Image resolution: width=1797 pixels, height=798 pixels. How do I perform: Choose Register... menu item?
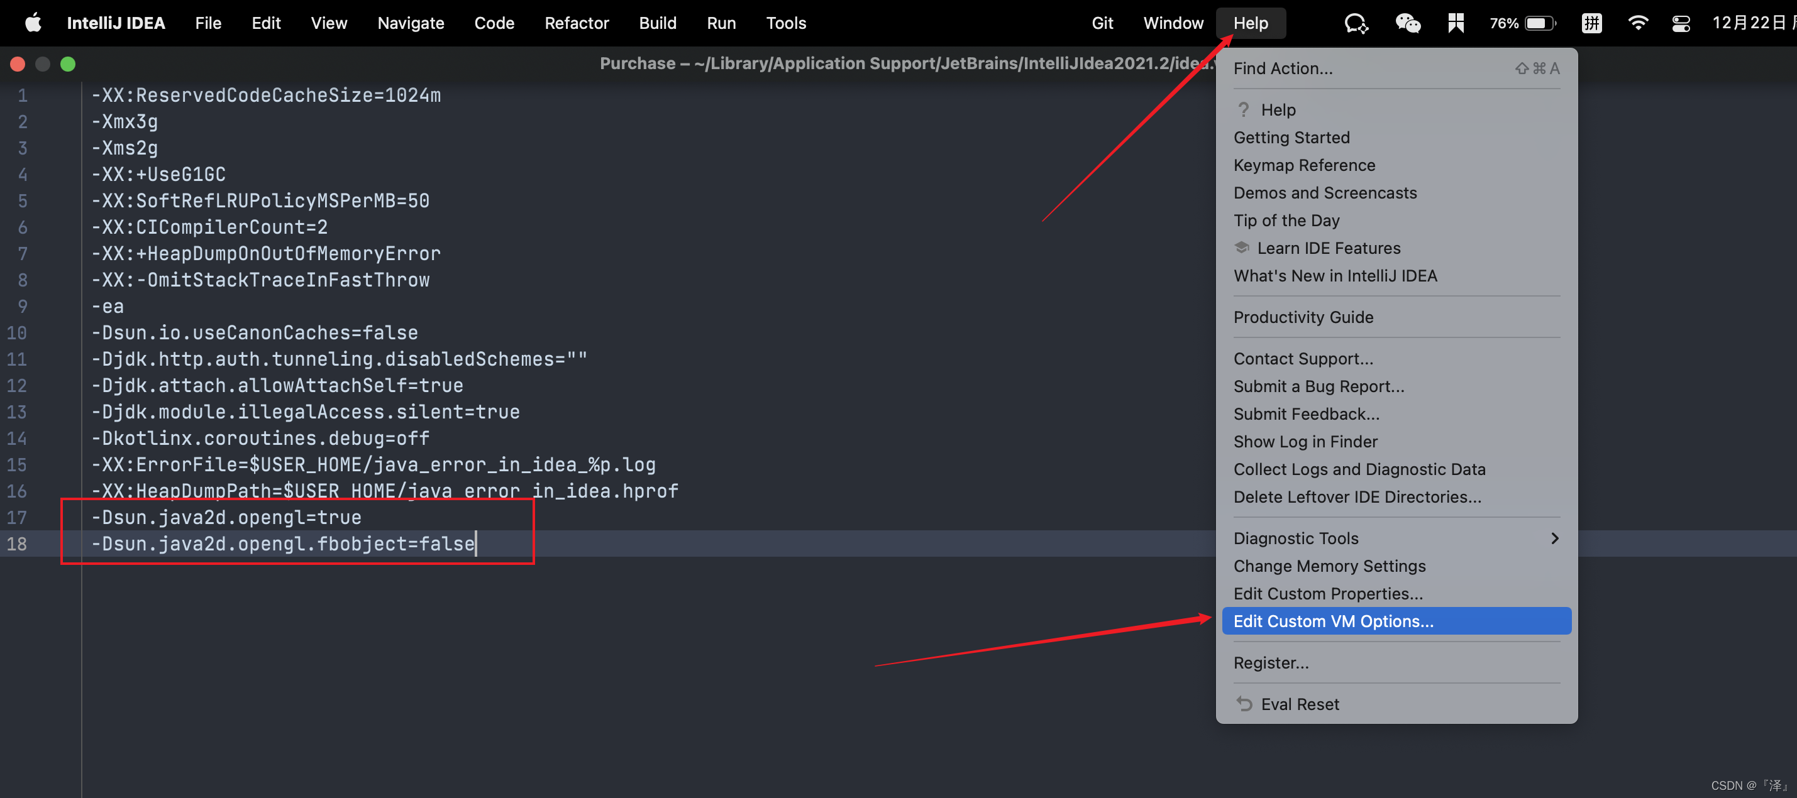[x=1396, y=662]
